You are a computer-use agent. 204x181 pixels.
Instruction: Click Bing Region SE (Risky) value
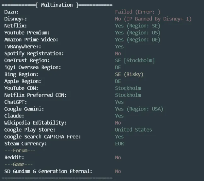tap(129, 74)
